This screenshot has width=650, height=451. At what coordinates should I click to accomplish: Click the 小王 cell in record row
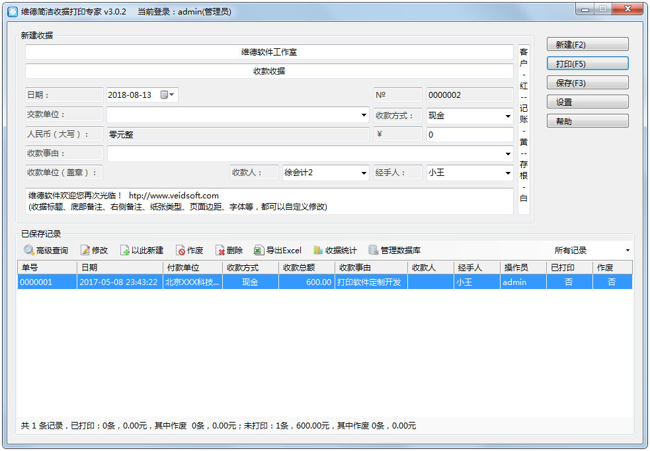pos(477,282)
